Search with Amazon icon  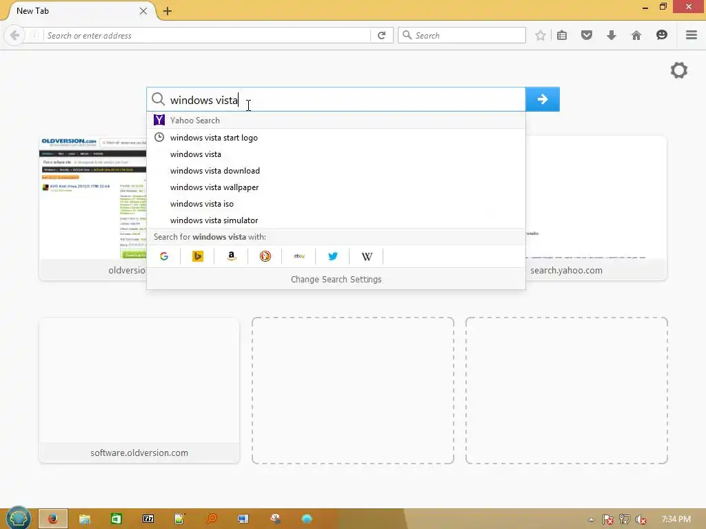pos(232,256)
